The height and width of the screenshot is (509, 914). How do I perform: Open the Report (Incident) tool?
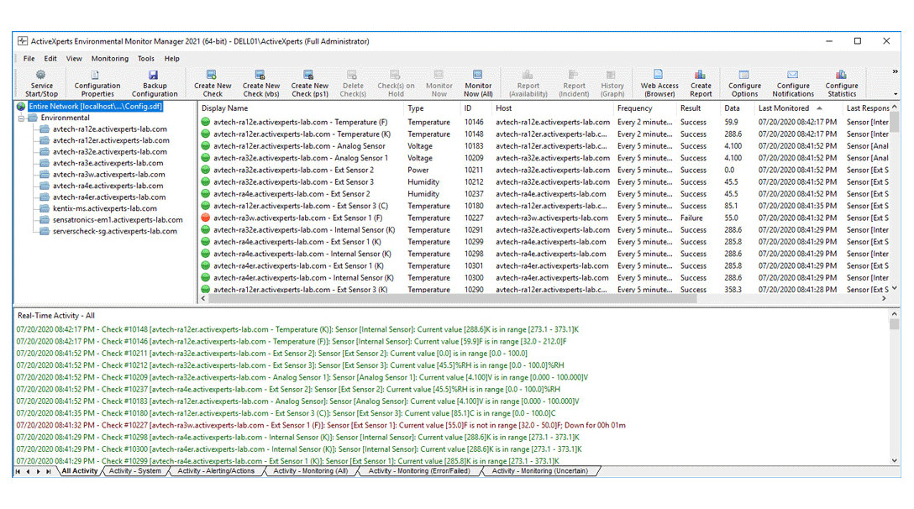(574, 83)
